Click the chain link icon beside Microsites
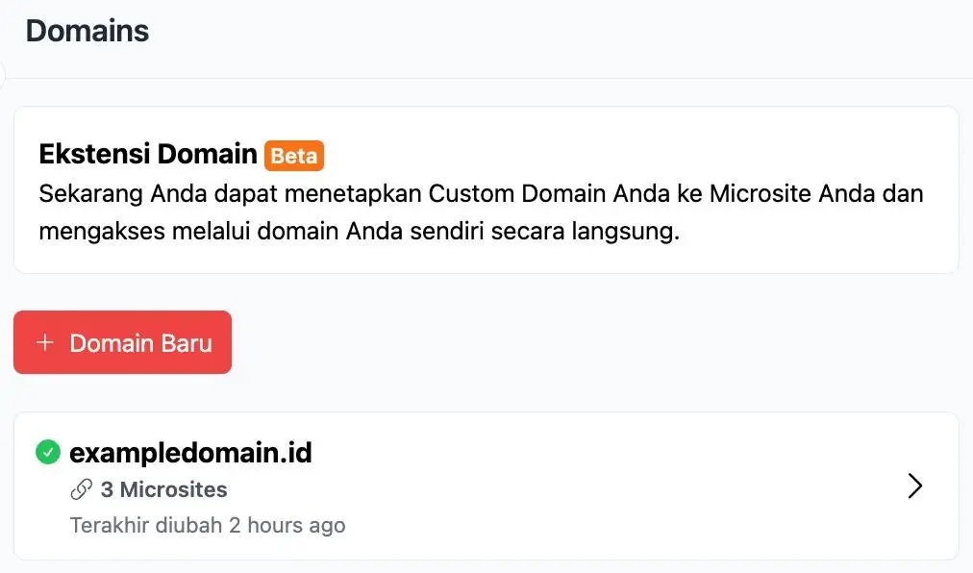This screenshot has width=973, height=573. click(x=82, y=490)
